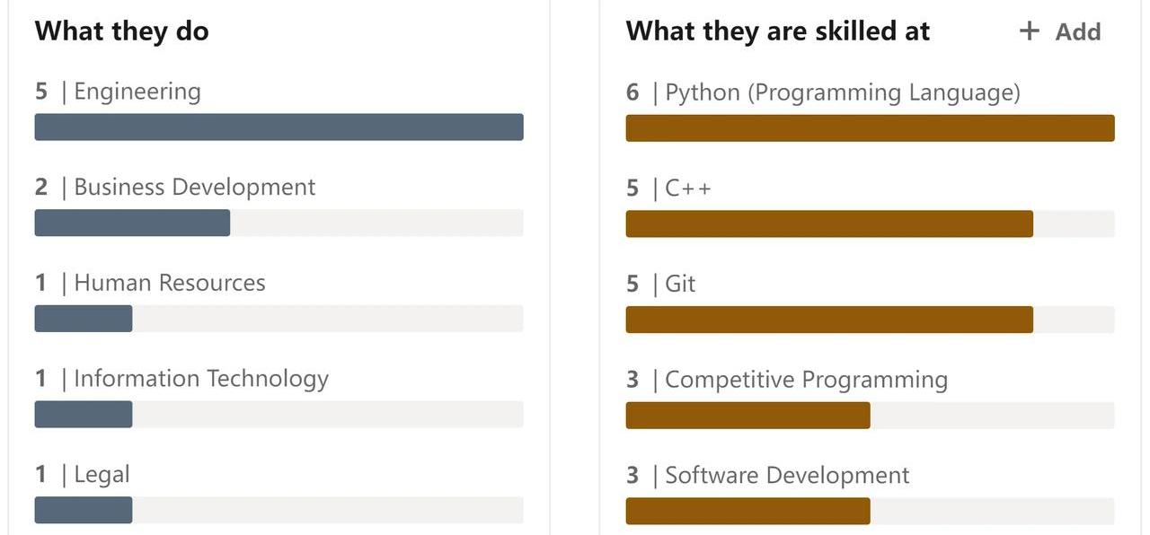
Task: Select the Business Development bar
Action: [x=132, y=224]
